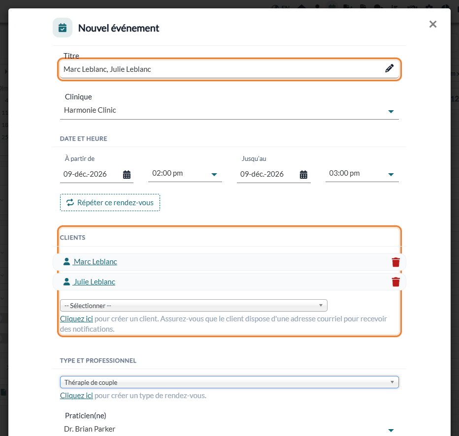Image resolution: width=459 pixels, height=436 pixels.
Task: Open the 03:00 pm end time dropdown
Action: click(362, 174)
